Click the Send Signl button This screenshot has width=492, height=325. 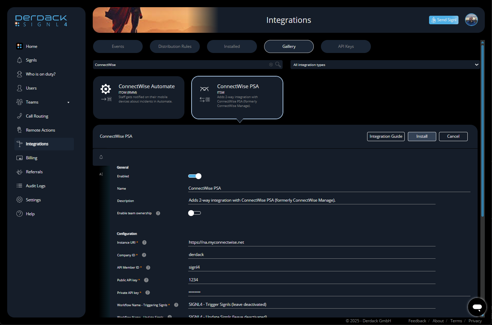click(444, 20)
